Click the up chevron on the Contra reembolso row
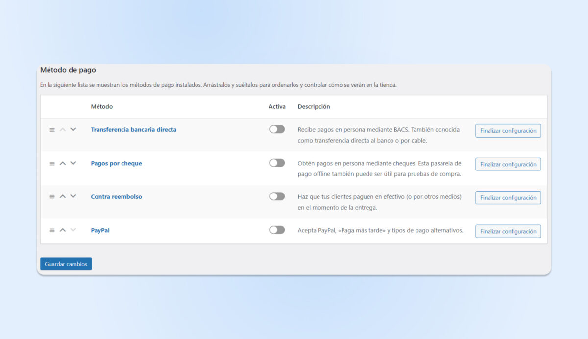This screenshot has height=339, width=588. [x=63, y=196]
